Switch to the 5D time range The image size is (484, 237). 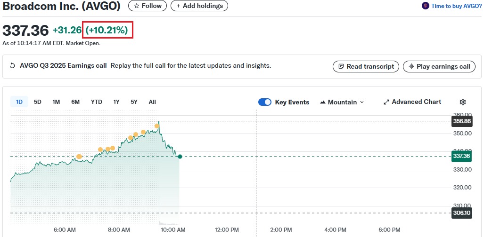(38, 102)
